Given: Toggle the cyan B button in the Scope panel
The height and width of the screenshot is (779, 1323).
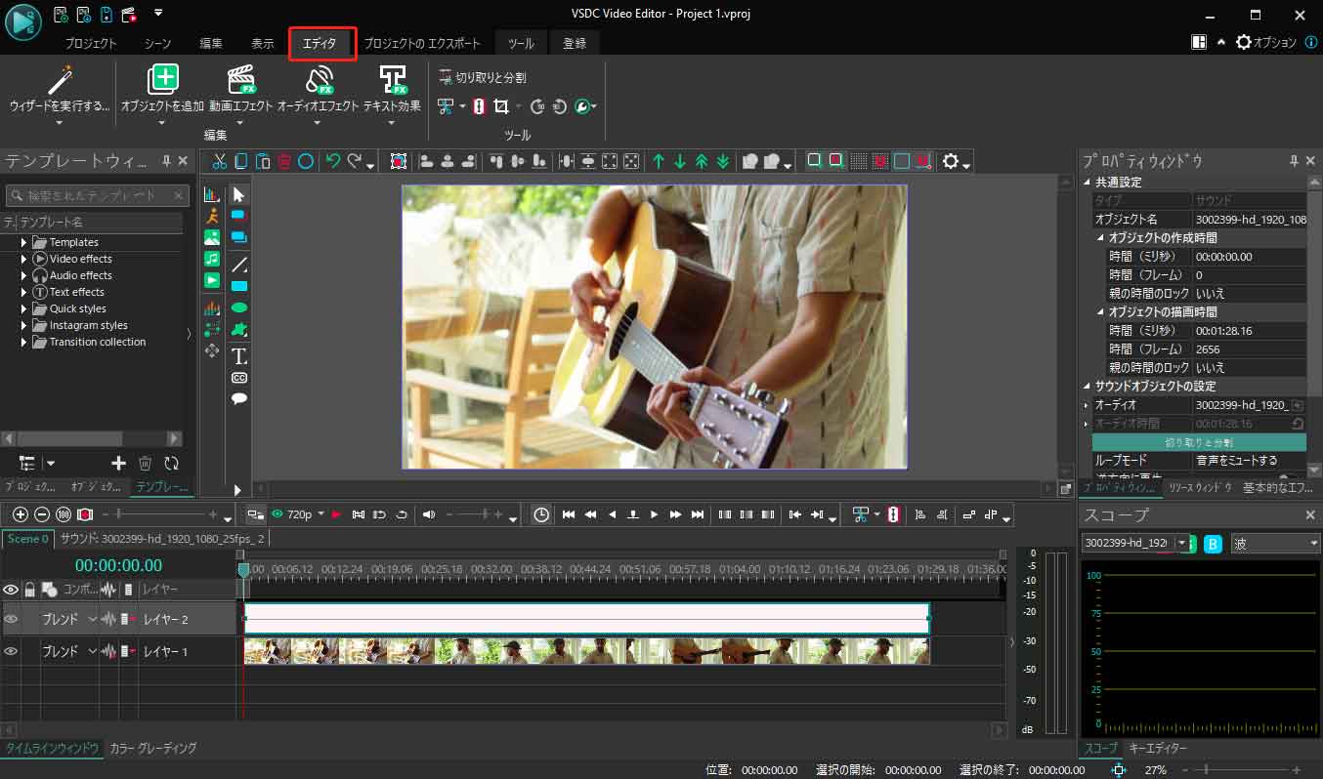Looking at the screenshot, I should point(1213,544).
